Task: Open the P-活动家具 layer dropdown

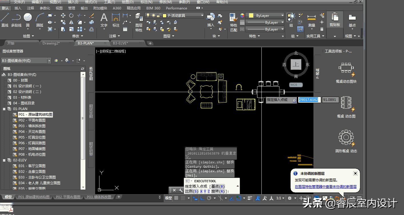Action: (202, 15)
